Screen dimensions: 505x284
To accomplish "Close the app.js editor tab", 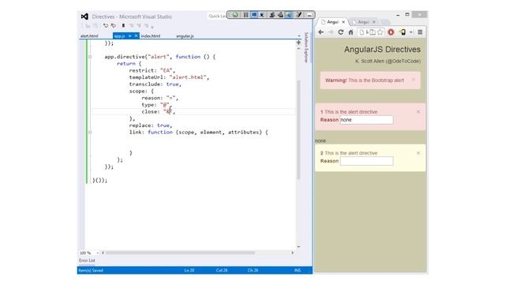I will [x=136, y=36].
